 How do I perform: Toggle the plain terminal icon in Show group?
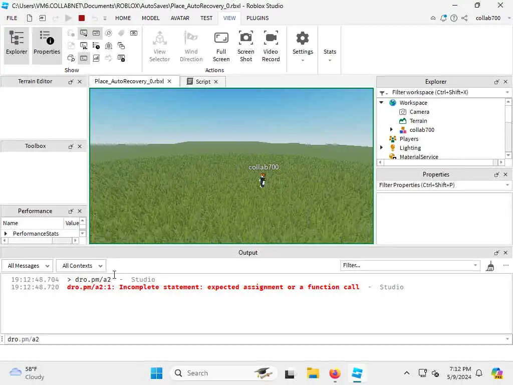pyautogui.click(x=84, y=58)
